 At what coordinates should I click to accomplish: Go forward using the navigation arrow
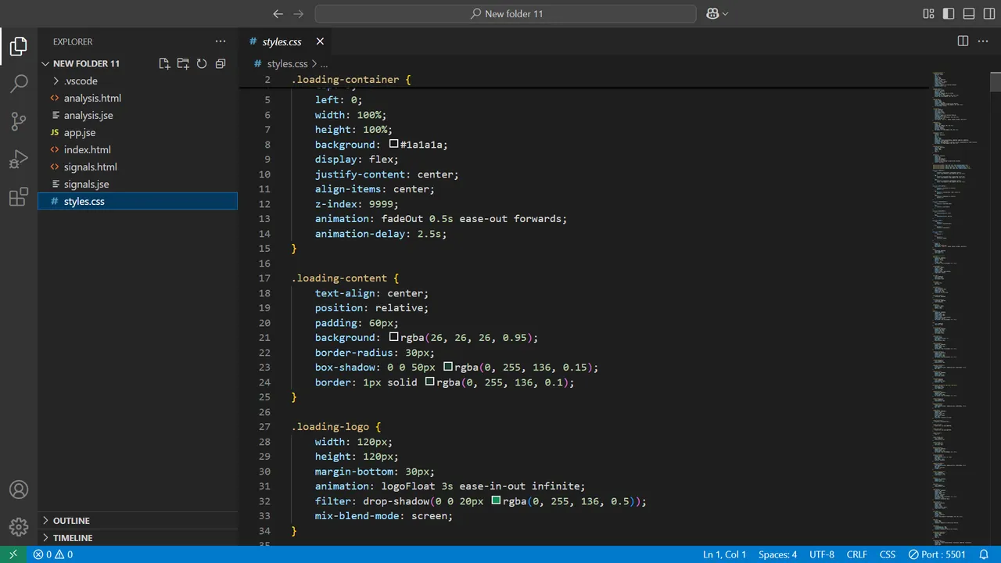point(298,13)
